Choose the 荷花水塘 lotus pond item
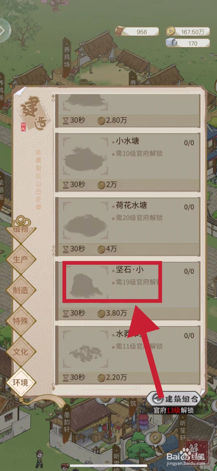Screen dimensions: 217x471 [128, 227]
